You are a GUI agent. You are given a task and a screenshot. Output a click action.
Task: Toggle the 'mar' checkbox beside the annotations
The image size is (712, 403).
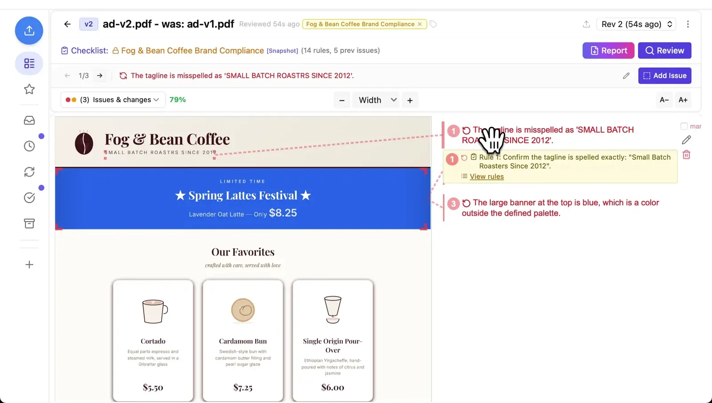(684, 126)
